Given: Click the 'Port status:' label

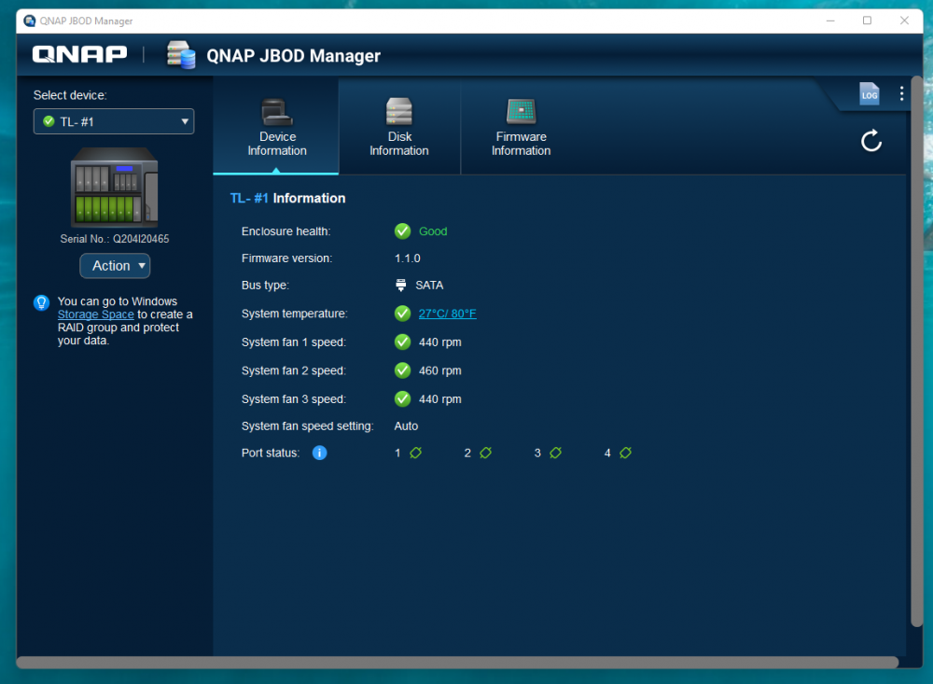Looking at the screenshot, I should [271, 453].
